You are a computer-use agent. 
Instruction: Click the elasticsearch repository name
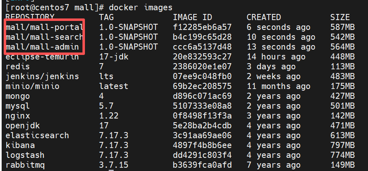tap(37, 136)
